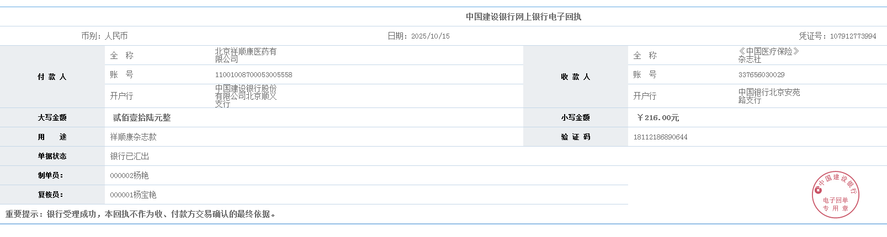Select the numeric amount ￥216.00元
The height and width of the screenshot is (237, 887).
point(658,118)
